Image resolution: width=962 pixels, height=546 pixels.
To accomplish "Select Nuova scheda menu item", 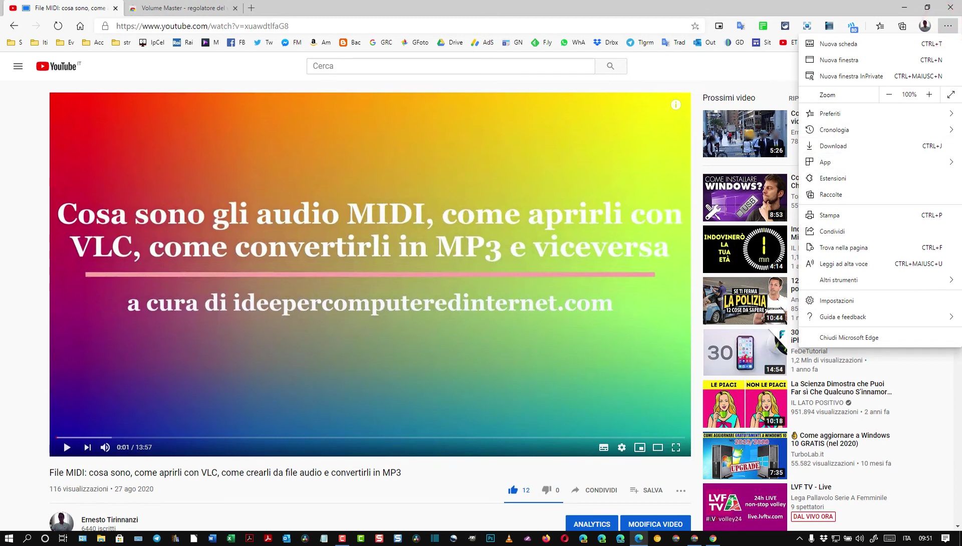I will tap(880, 44).
